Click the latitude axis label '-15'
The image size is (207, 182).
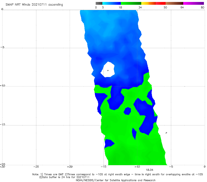pos(3,124)
